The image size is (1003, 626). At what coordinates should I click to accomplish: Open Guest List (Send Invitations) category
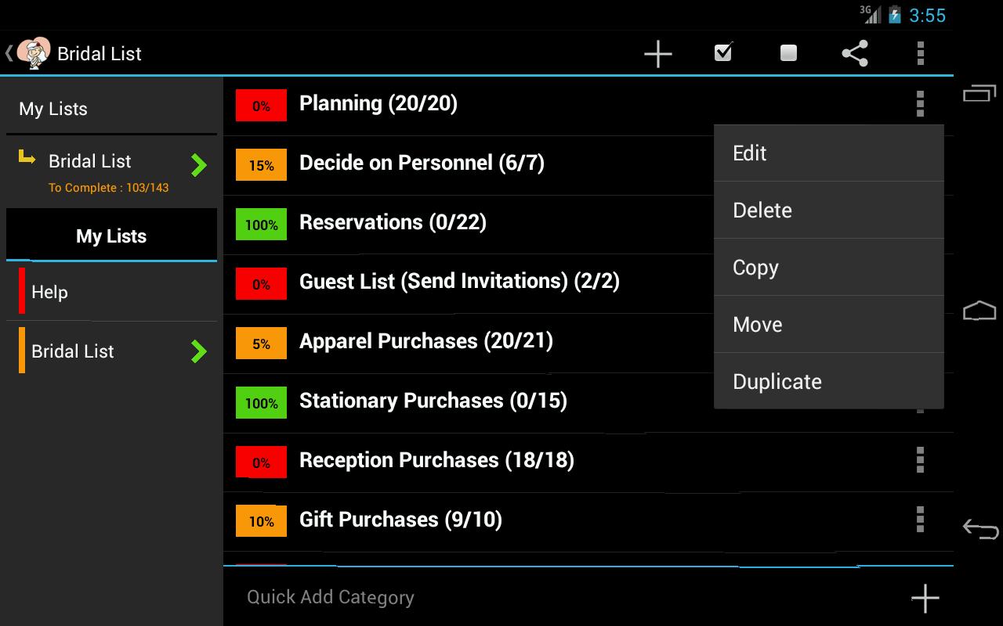tap(459, 282)
